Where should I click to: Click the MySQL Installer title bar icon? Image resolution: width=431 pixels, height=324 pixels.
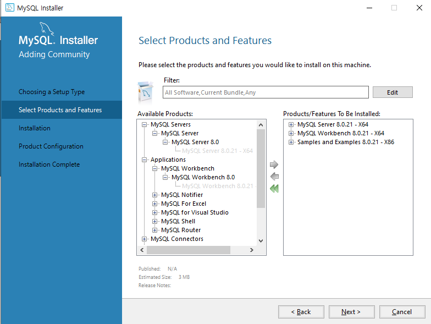pyautogui.click(x=10, y=8)
